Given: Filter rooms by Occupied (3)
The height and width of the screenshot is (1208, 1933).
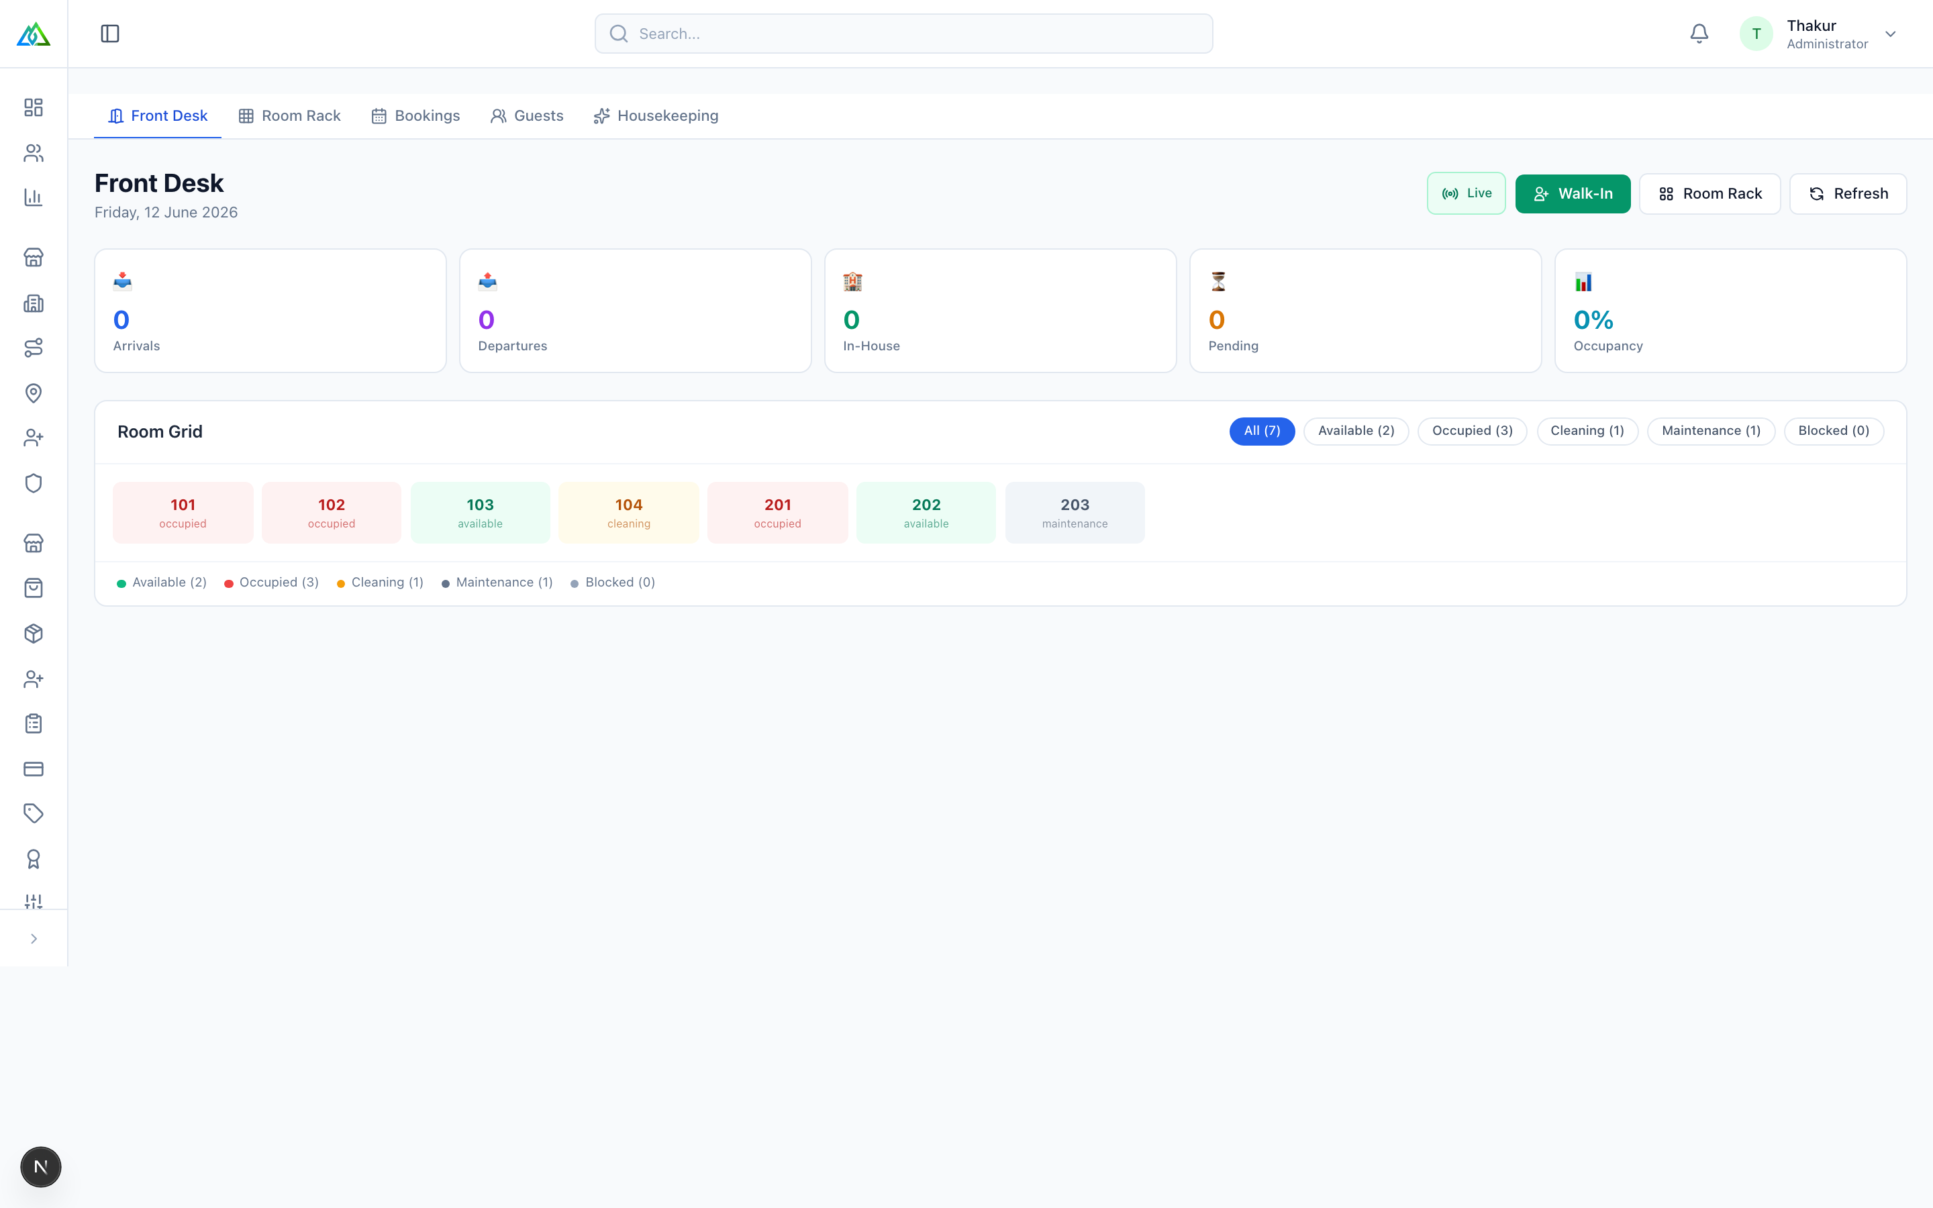Looking at the screenshot, I should [x=1471, y=431].
